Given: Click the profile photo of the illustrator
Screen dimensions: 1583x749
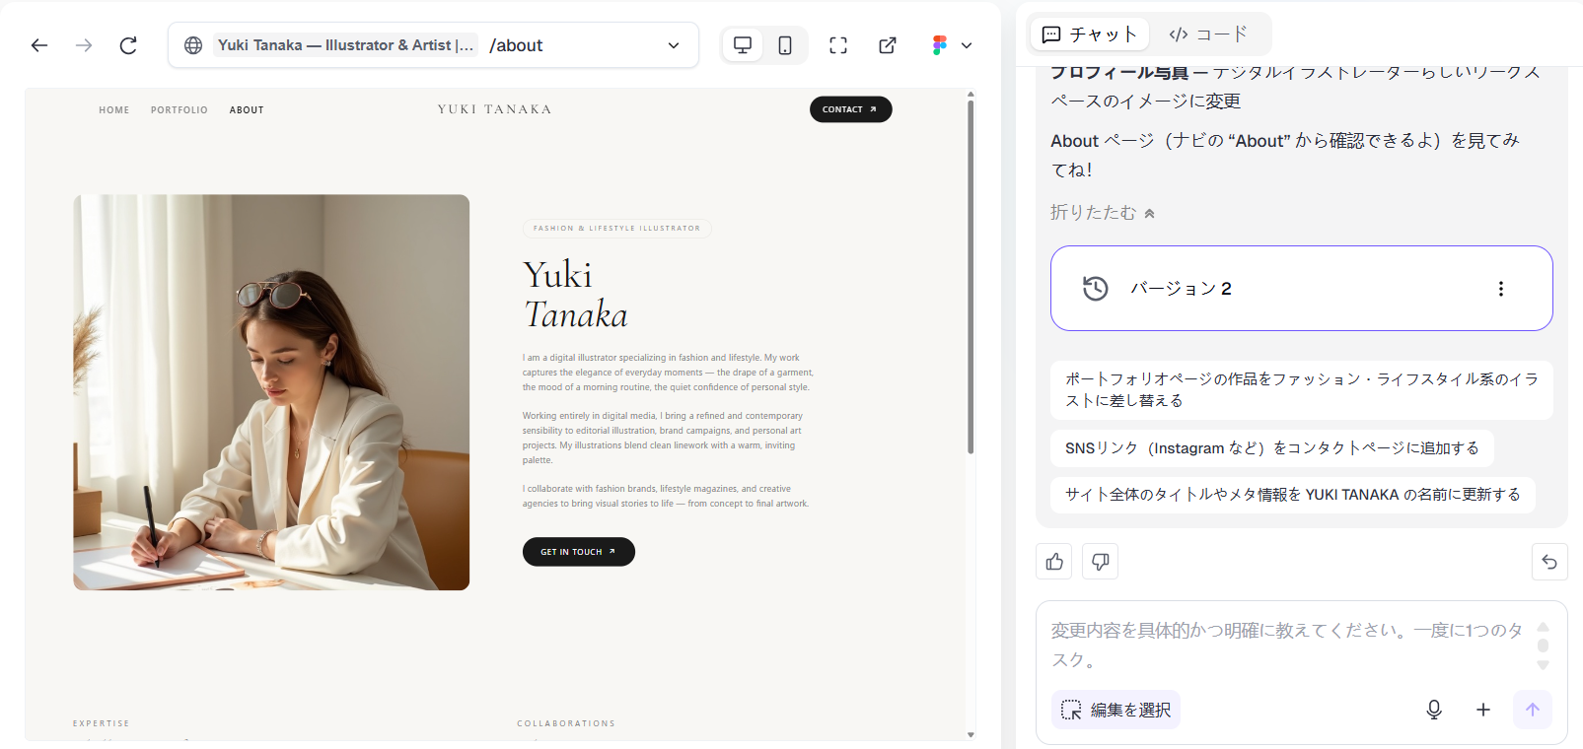Looking at the screenshot, I should click(271, 392).
